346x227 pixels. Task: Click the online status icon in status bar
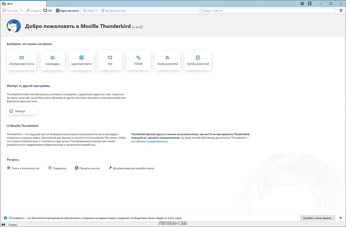tap(3, 225)
